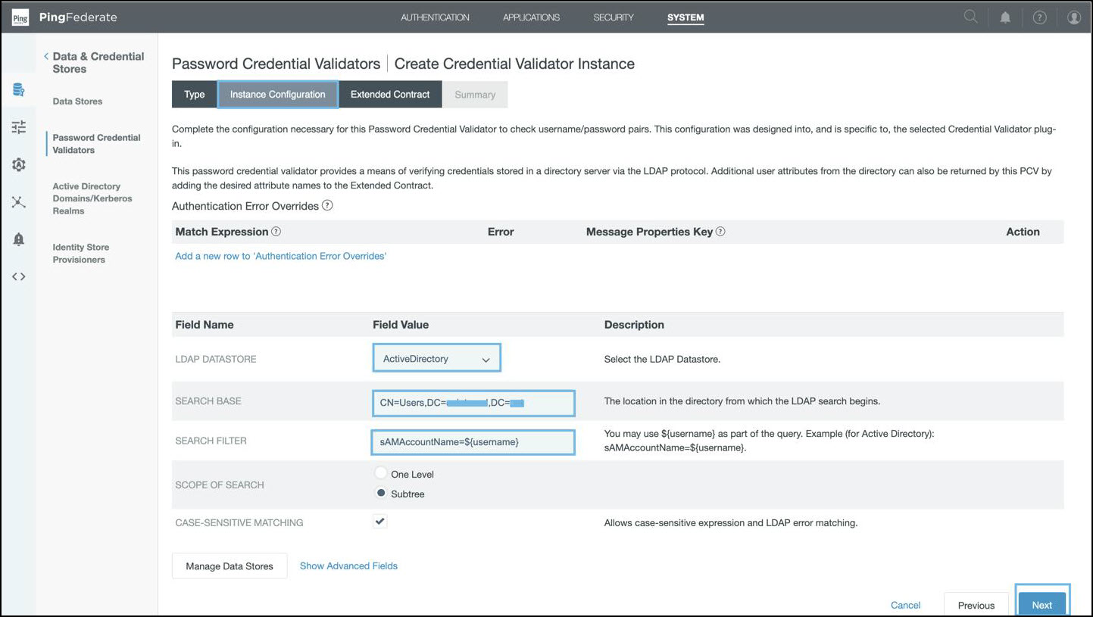
Task: Click Add a new row to Authentication Error Overrides
Action: click(280, 256)
